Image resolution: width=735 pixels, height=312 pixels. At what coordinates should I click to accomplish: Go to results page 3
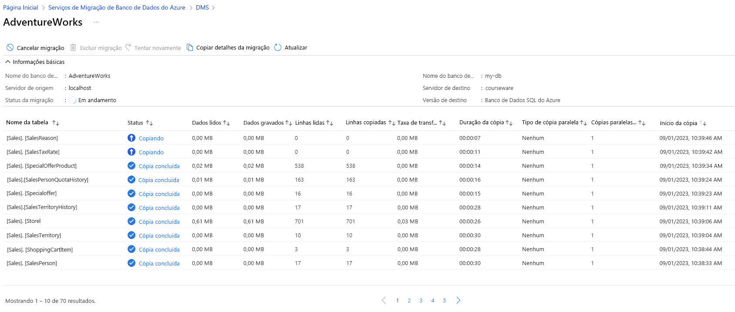tap(421, 300)
